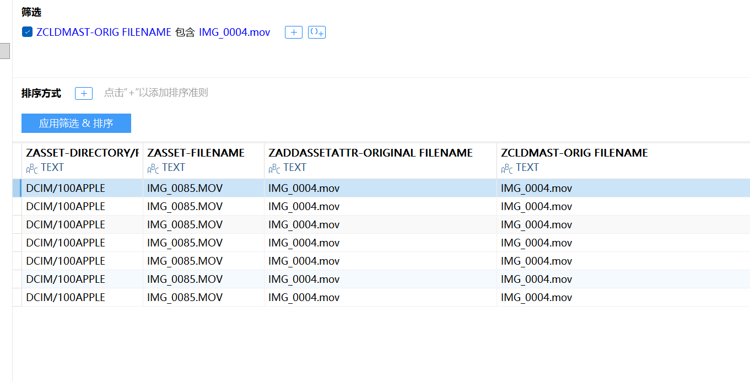Click the TEXT type icon under ZASSET-DIRECTORY

click(x=31, y=168)
